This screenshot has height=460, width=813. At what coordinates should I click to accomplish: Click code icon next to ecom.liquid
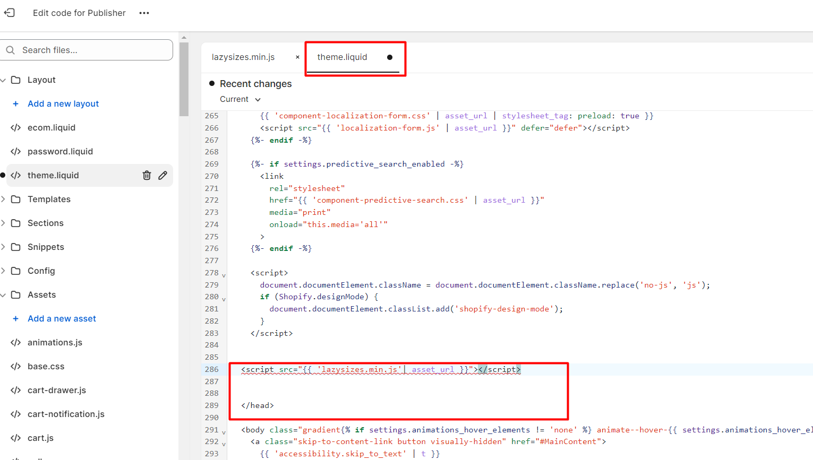tap(16, 127)
